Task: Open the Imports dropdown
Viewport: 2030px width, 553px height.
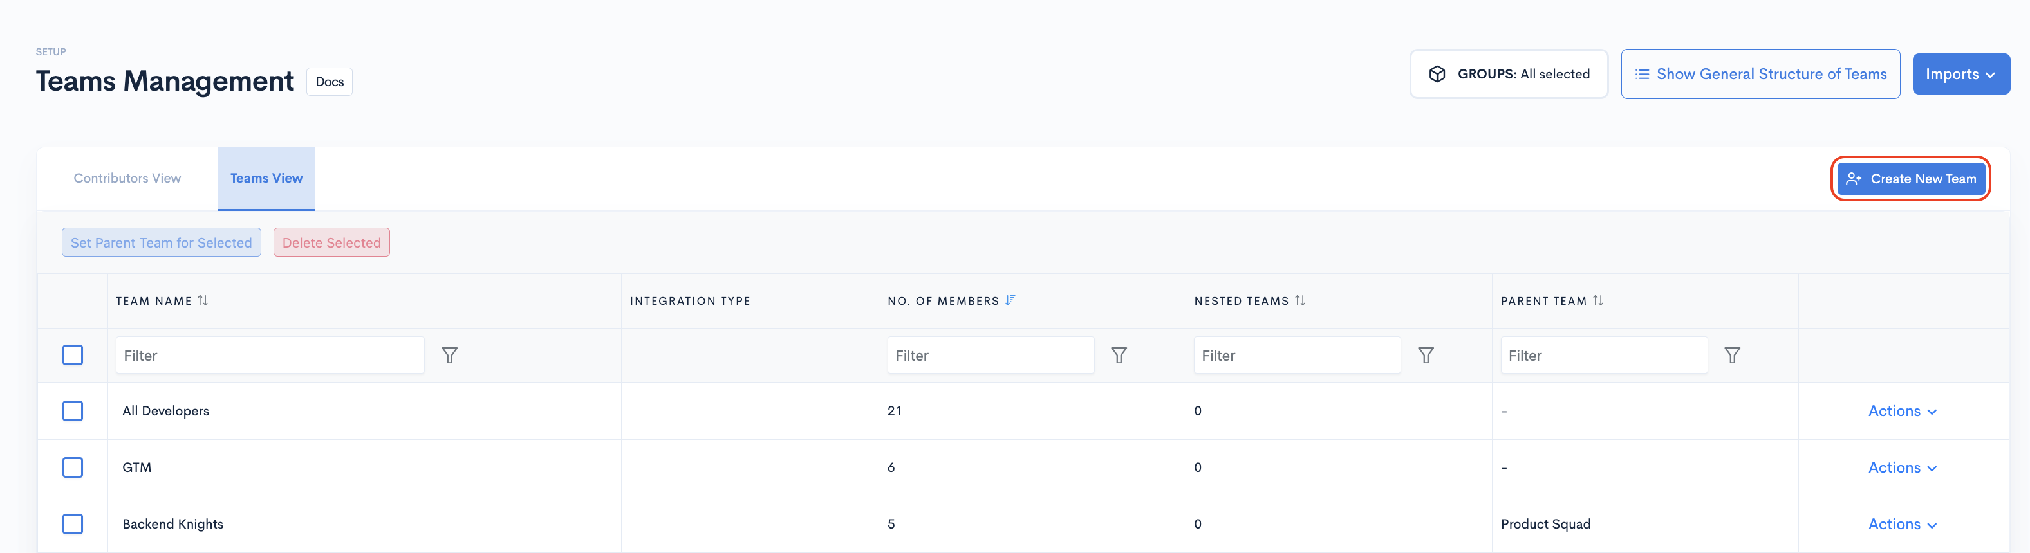Action: 1960,74
